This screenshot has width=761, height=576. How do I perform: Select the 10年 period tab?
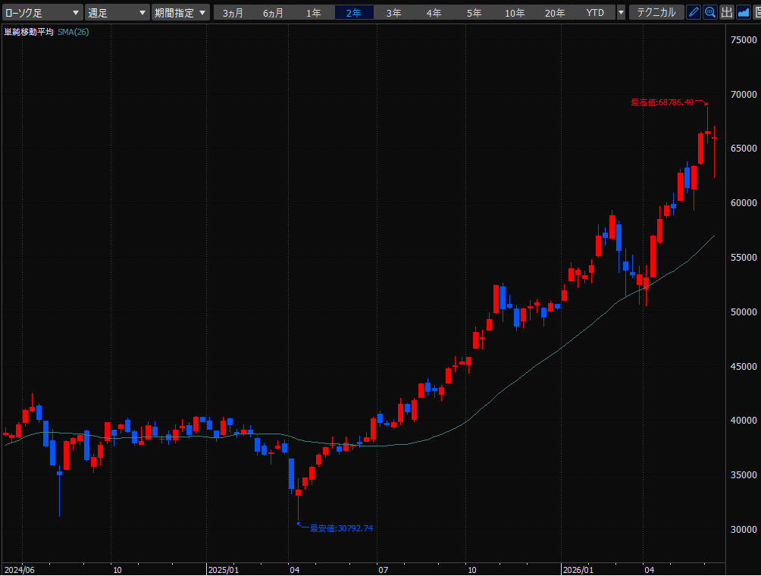tap(515, 13)
